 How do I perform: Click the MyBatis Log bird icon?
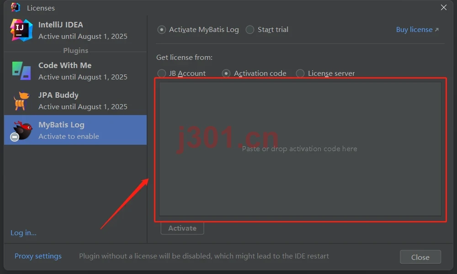tap(22, 131)
